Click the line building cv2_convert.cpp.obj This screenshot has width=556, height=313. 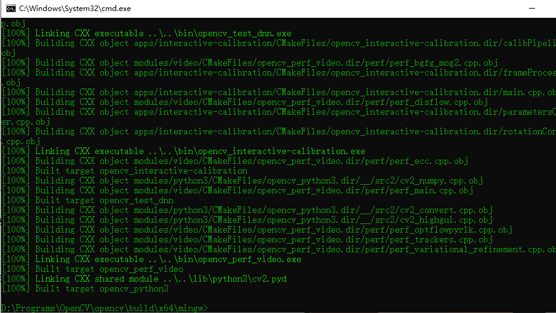click(247, 210)
